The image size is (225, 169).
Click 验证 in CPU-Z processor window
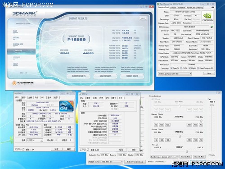coord(56,149)
